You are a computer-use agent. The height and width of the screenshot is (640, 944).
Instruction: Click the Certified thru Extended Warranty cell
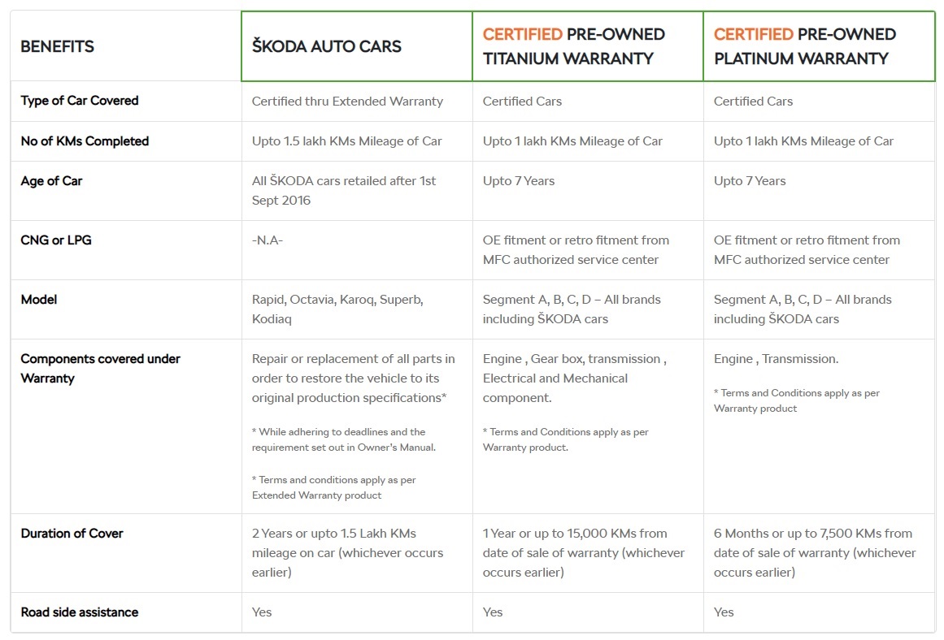pyautogui.click(x=347, y=101)
